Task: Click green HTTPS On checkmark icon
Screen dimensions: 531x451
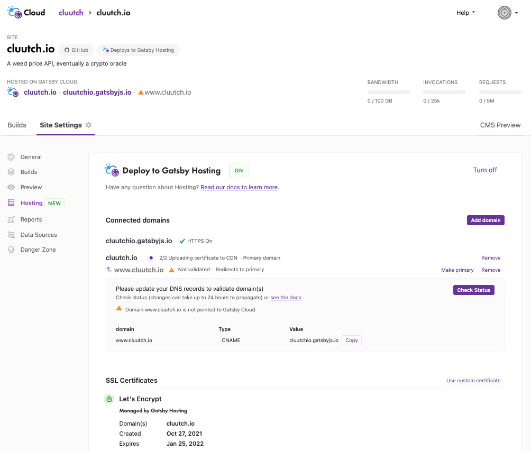Action: point(182,241)
